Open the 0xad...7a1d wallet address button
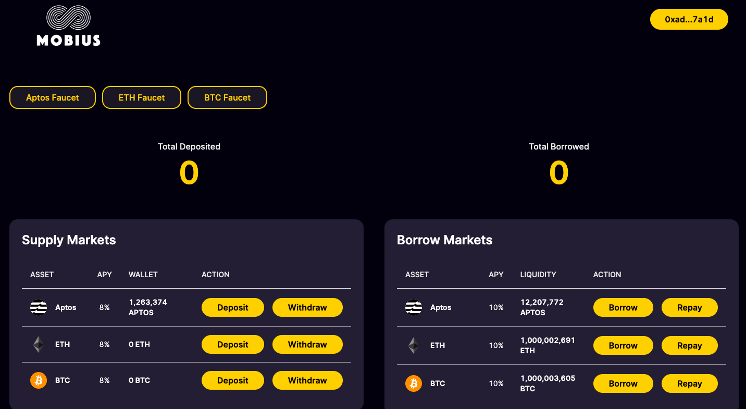The height and width of the screenshot is (409, 746). [689, 19]
